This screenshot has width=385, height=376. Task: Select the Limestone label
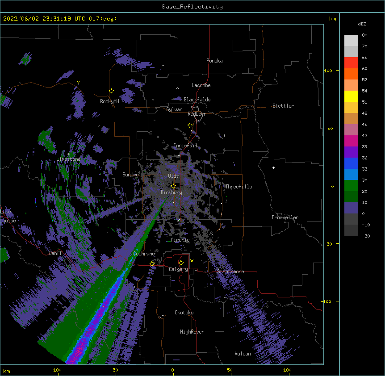click(68, 159)
